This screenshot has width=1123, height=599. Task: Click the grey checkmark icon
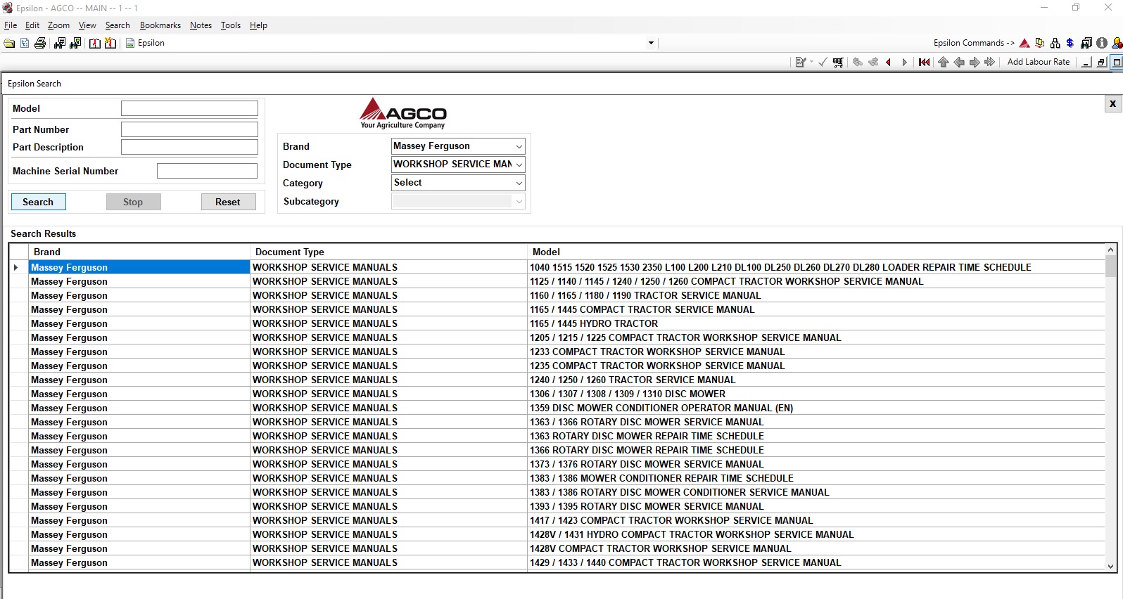point(823,62)
